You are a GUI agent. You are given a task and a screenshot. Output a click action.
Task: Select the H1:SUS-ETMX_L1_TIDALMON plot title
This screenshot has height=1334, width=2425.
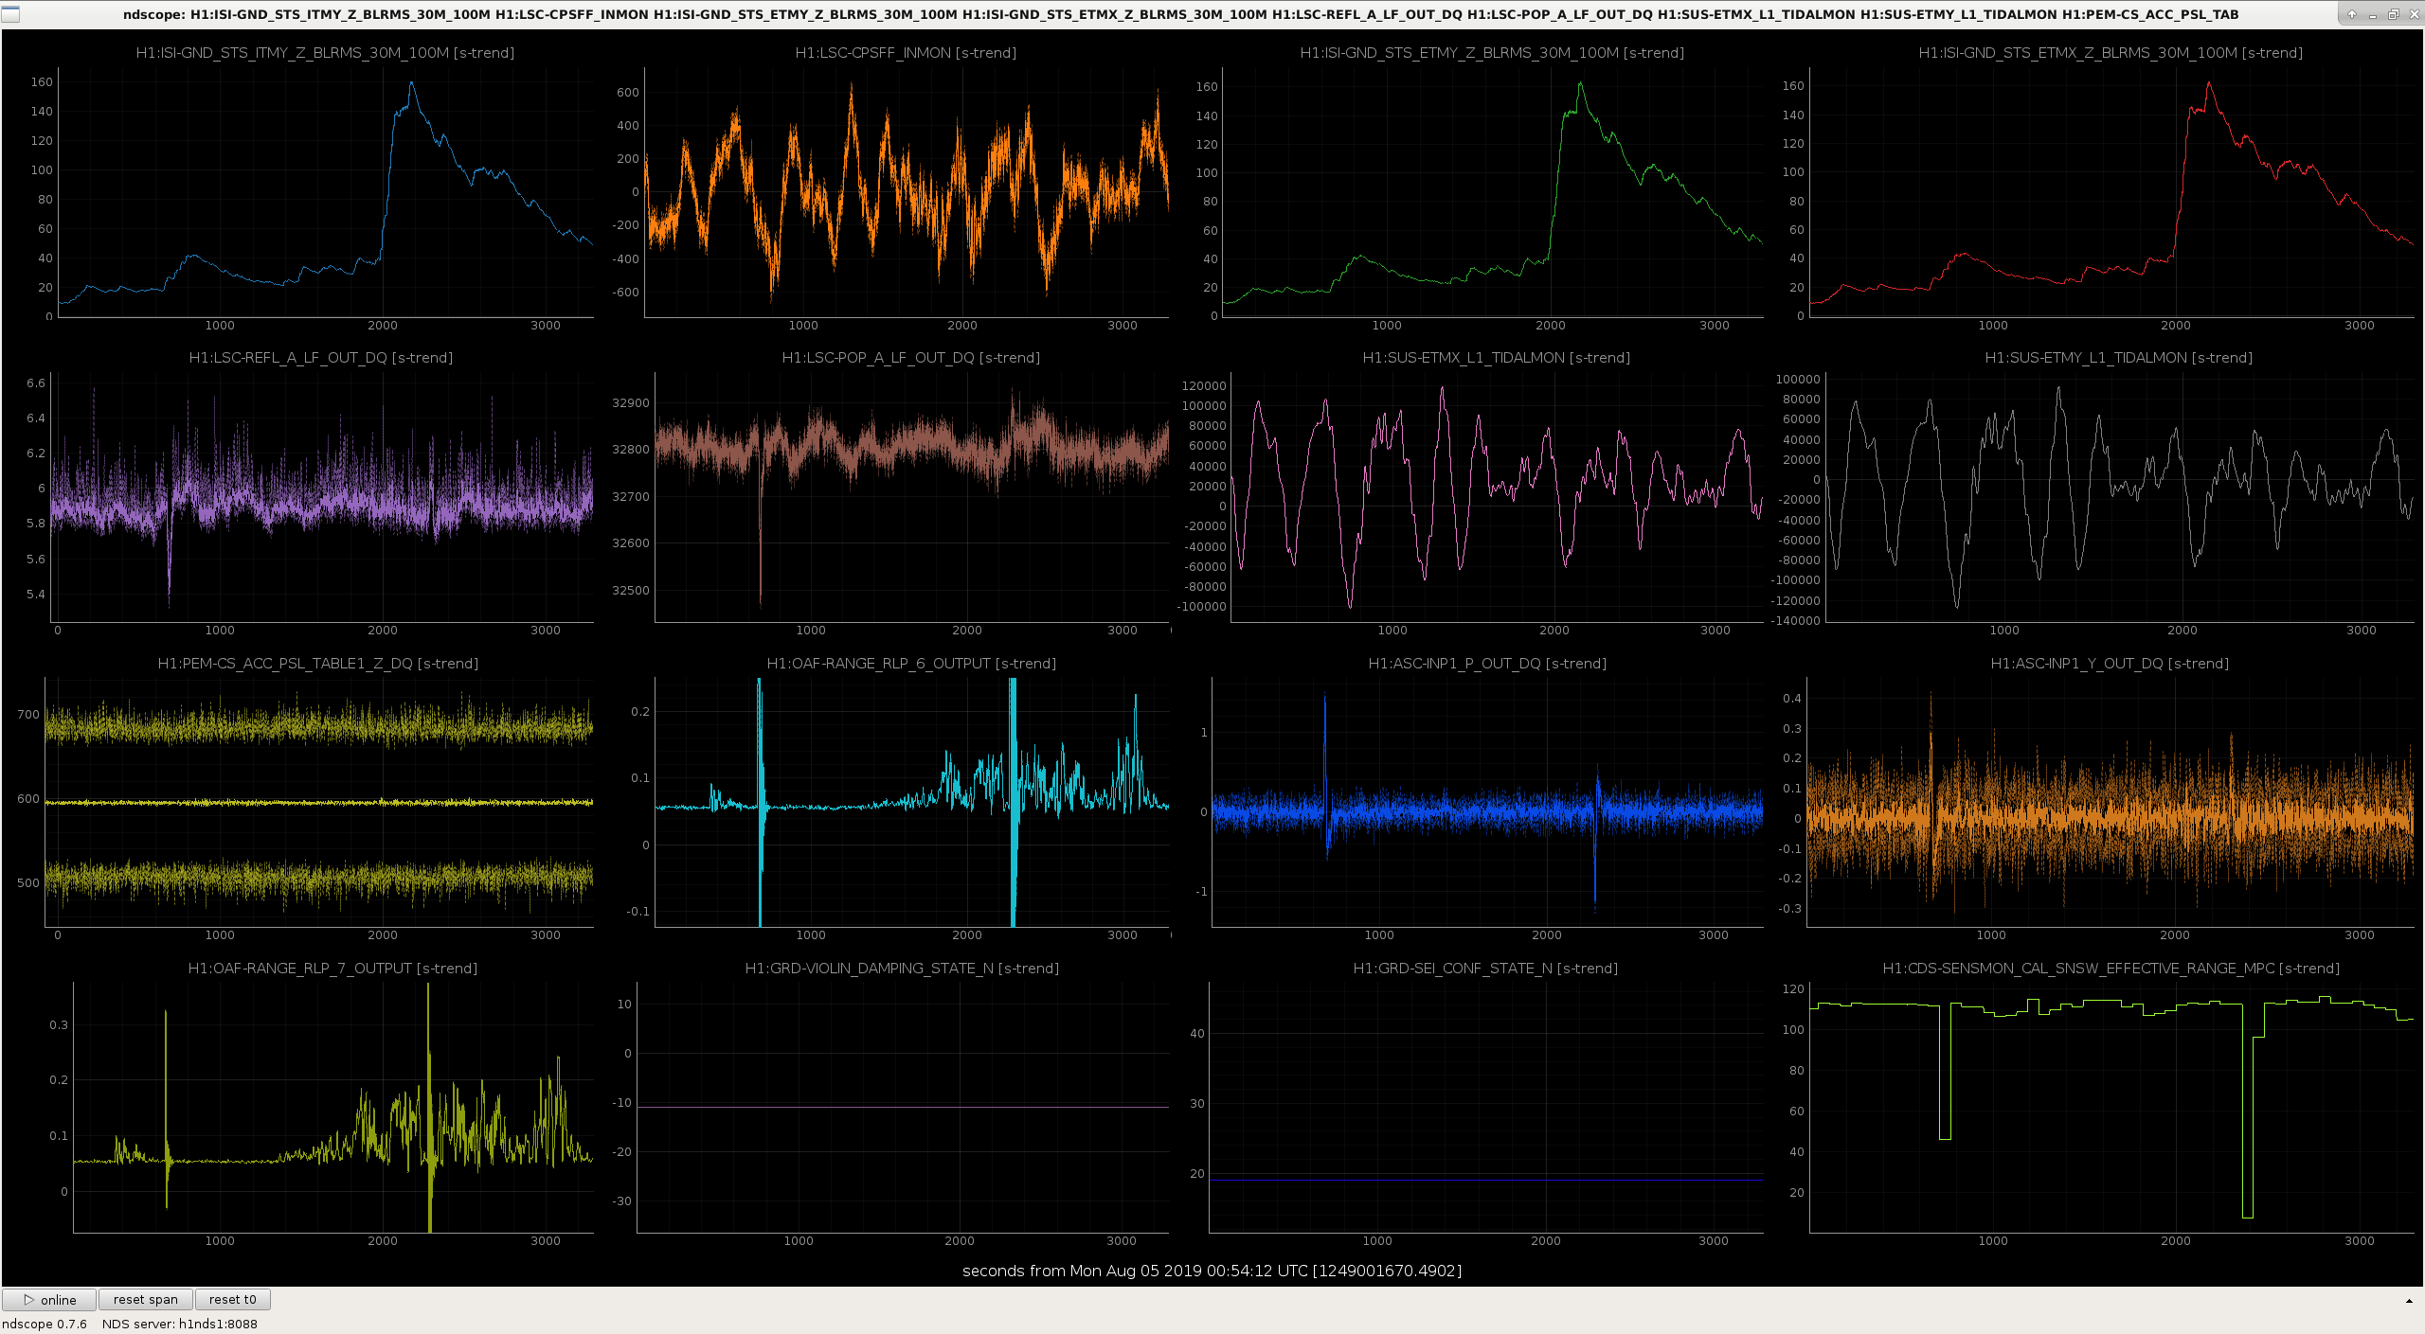coord(1497,358)
